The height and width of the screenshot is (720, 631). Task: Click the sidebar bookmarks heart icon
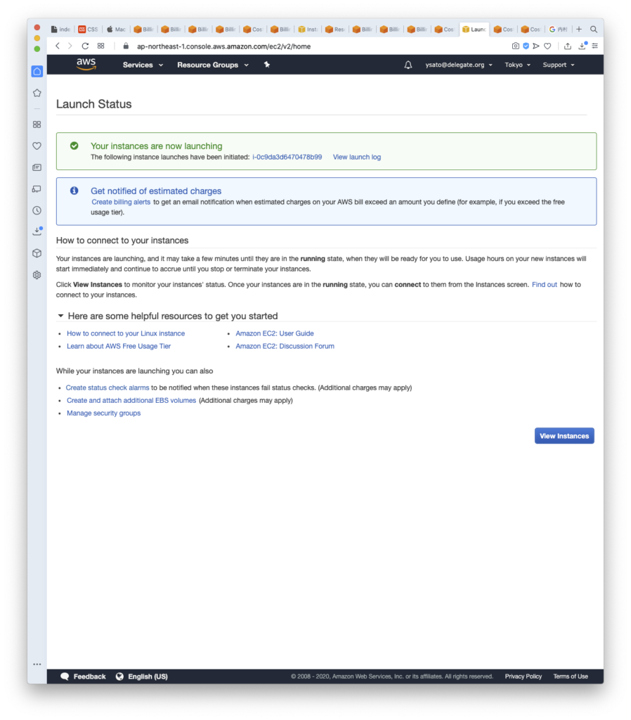[x=37, y=146]
